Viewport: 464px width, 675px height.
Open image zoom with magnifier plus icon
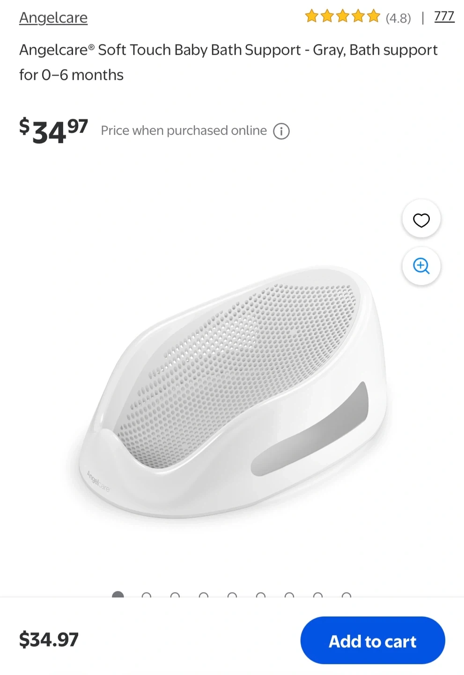tap(421, 266)
